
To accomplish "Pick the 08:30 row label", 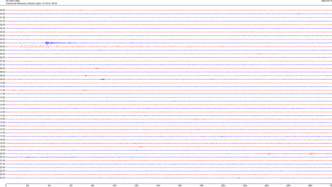I will (2, 72).
